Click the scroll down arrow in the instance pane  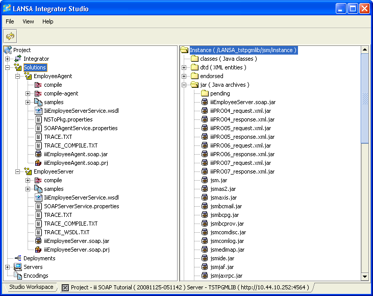[x=365, y=277]
